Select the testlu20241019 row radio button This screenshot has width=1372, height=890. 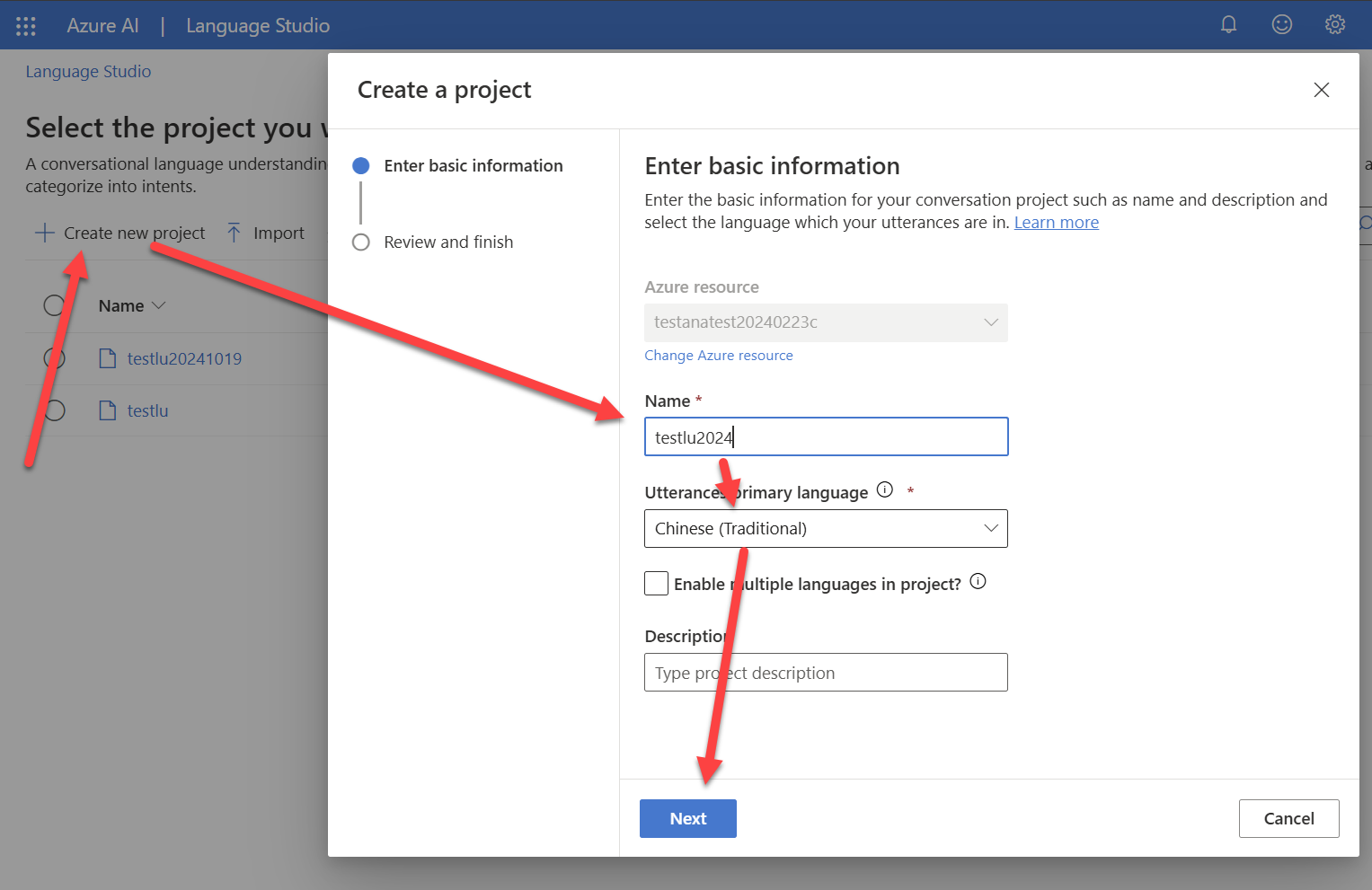54,358
